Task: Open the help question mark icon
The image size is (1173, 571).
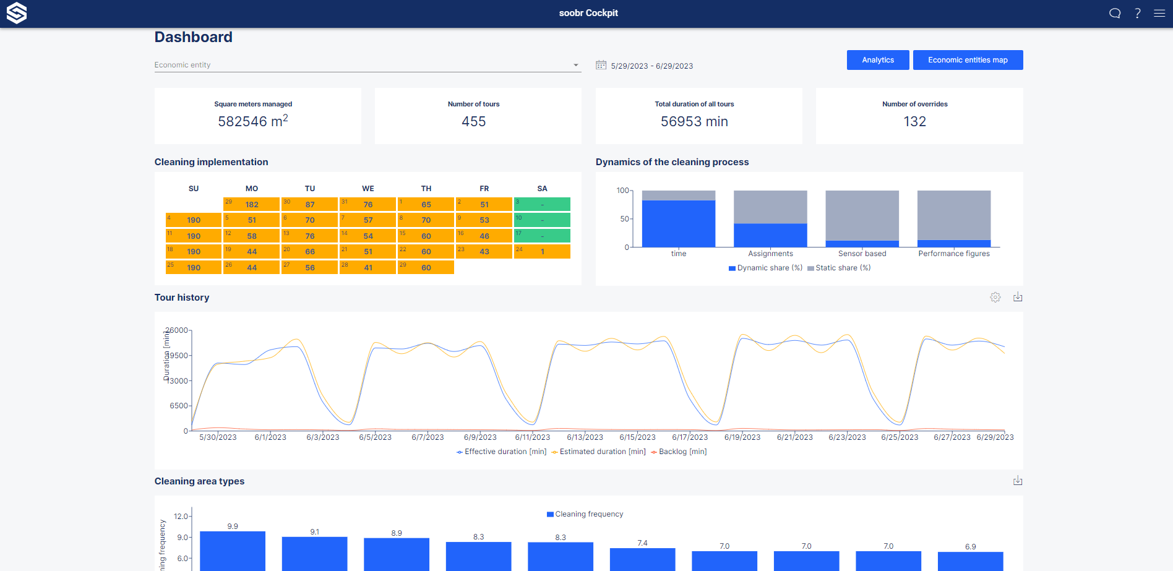Action: pyautogui.click(x=1138, y=13)
